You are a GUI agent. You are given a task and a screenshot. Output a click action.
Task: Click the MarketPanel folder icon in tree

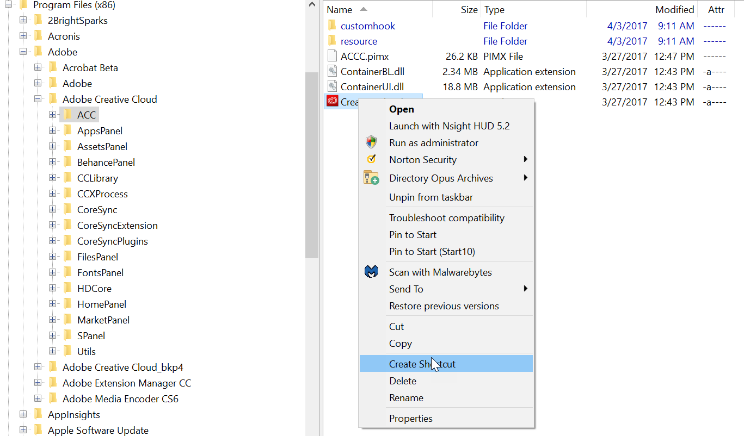67,320
